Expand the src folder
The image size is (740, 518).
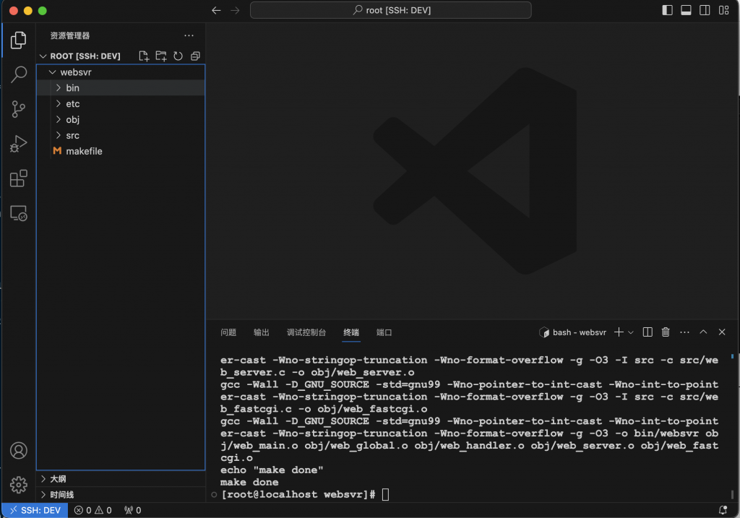coord(72,135)
